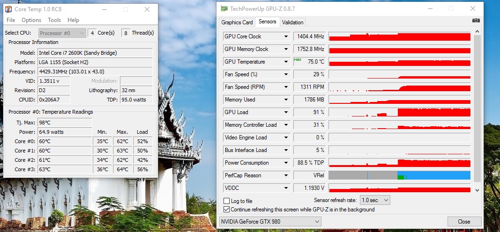This screenshot has width=500, height=232.
Task: Switch to the Graphics Card tab
Action: click(x=237, y=22)
